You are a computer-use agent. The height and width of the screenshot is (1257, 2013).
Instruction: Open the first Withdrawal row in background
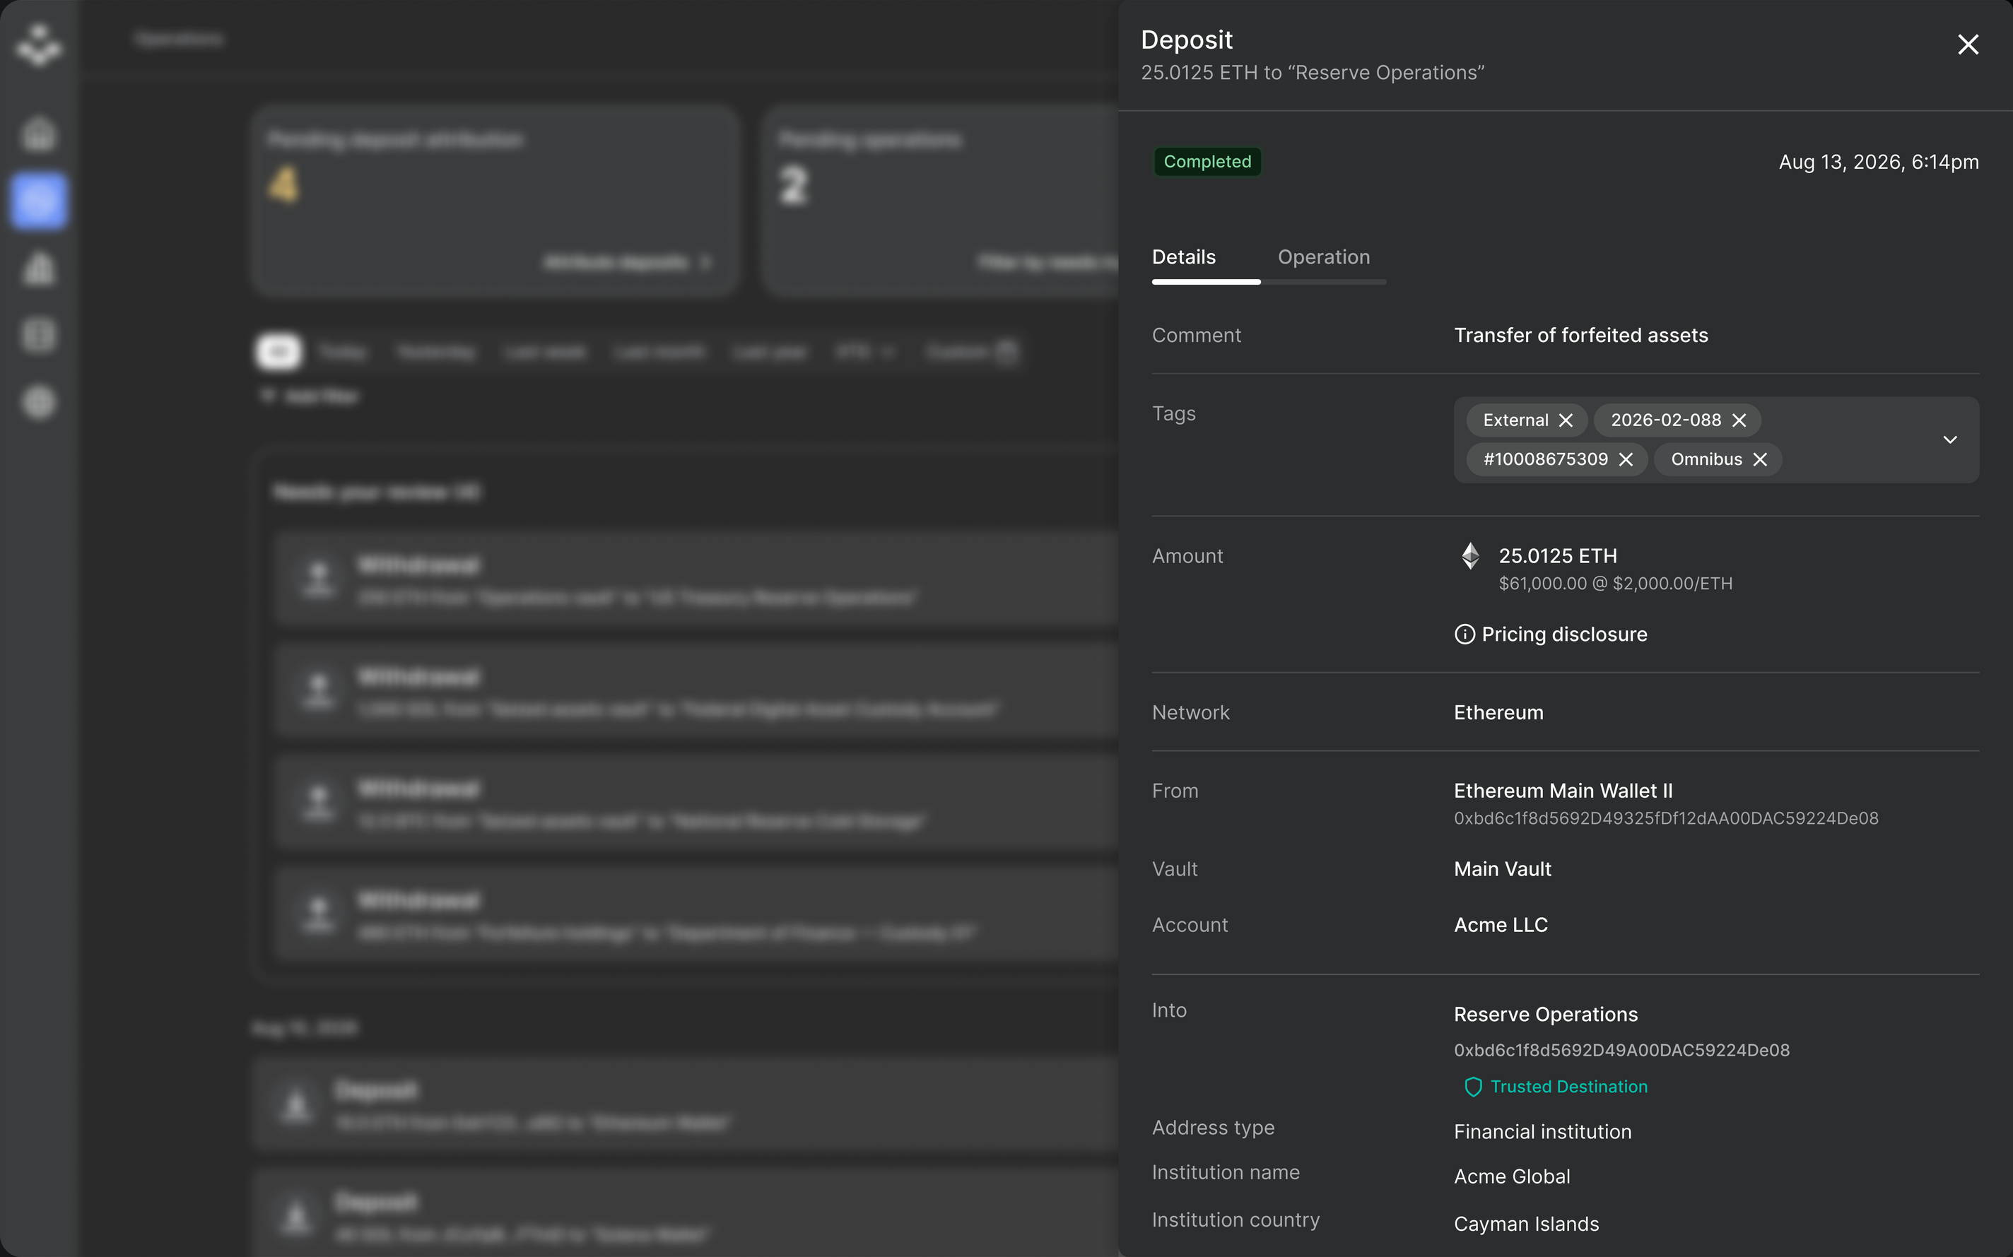[697, 579]
